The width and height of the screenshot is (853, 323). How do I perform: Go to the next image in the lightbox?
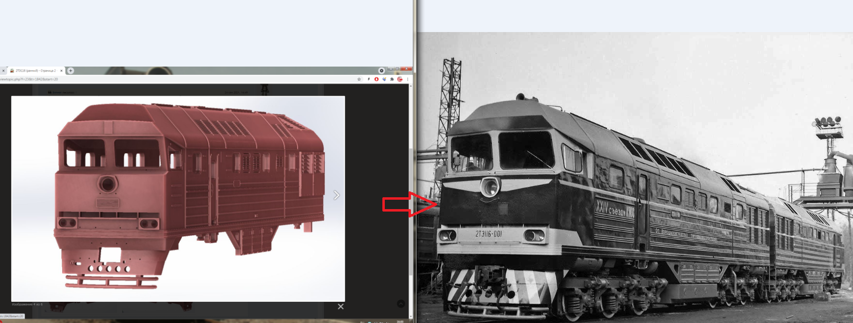tap(336, 195)
